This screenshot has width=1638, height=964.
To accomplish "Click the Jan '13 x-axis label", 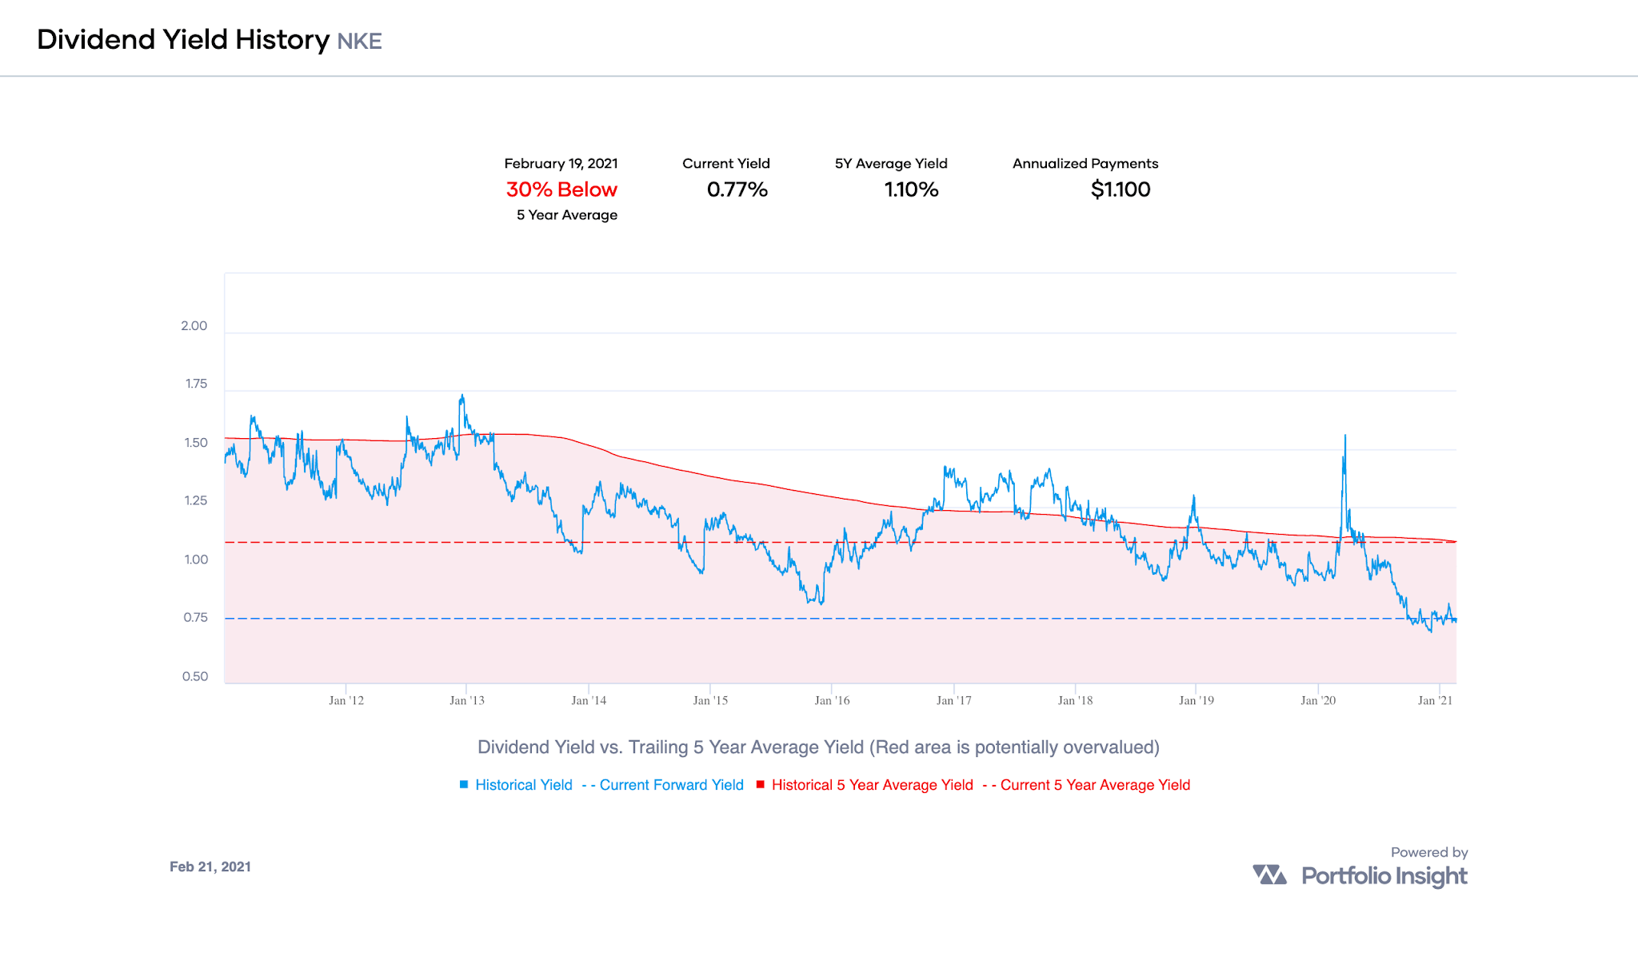I will (467, 701).
